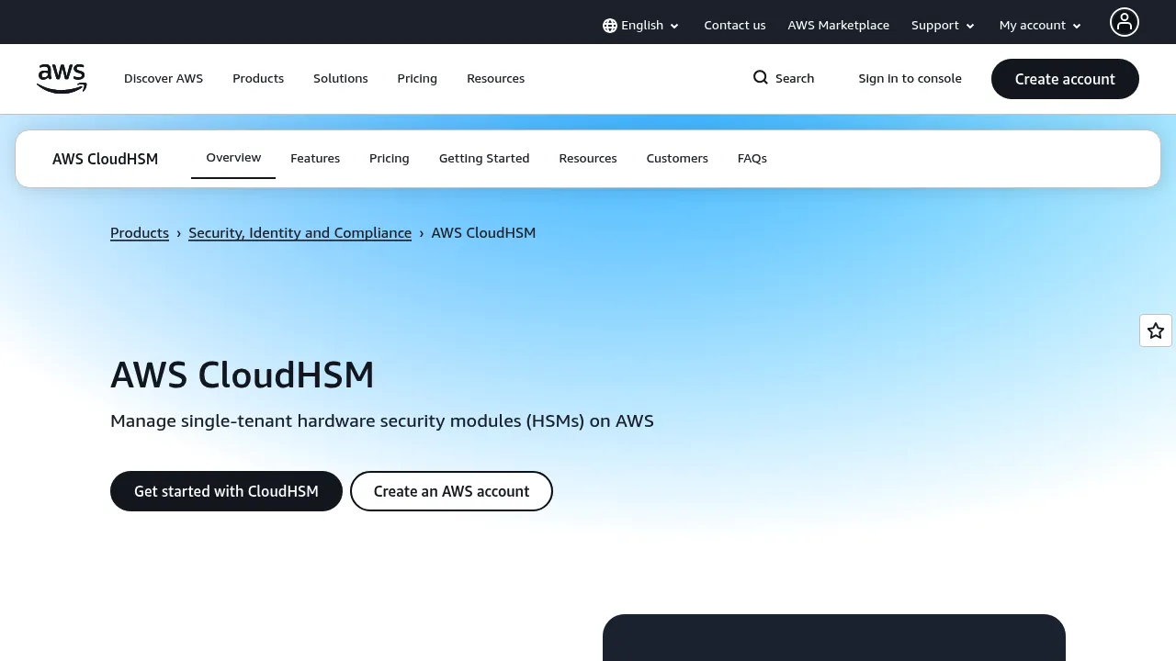The height and width of the screenshot is (661, 1176).
Task: Click Sign in to console
Action: point(910,79)
